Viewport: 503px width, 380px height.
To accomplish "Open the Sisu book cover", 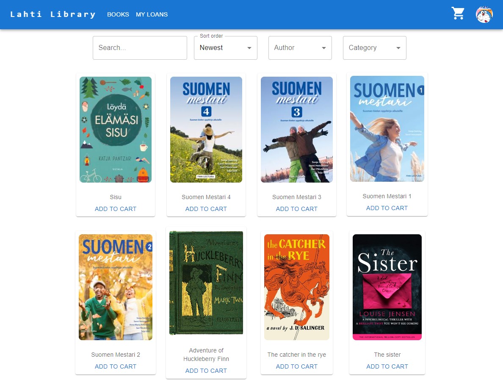I will tap(116, 130).
